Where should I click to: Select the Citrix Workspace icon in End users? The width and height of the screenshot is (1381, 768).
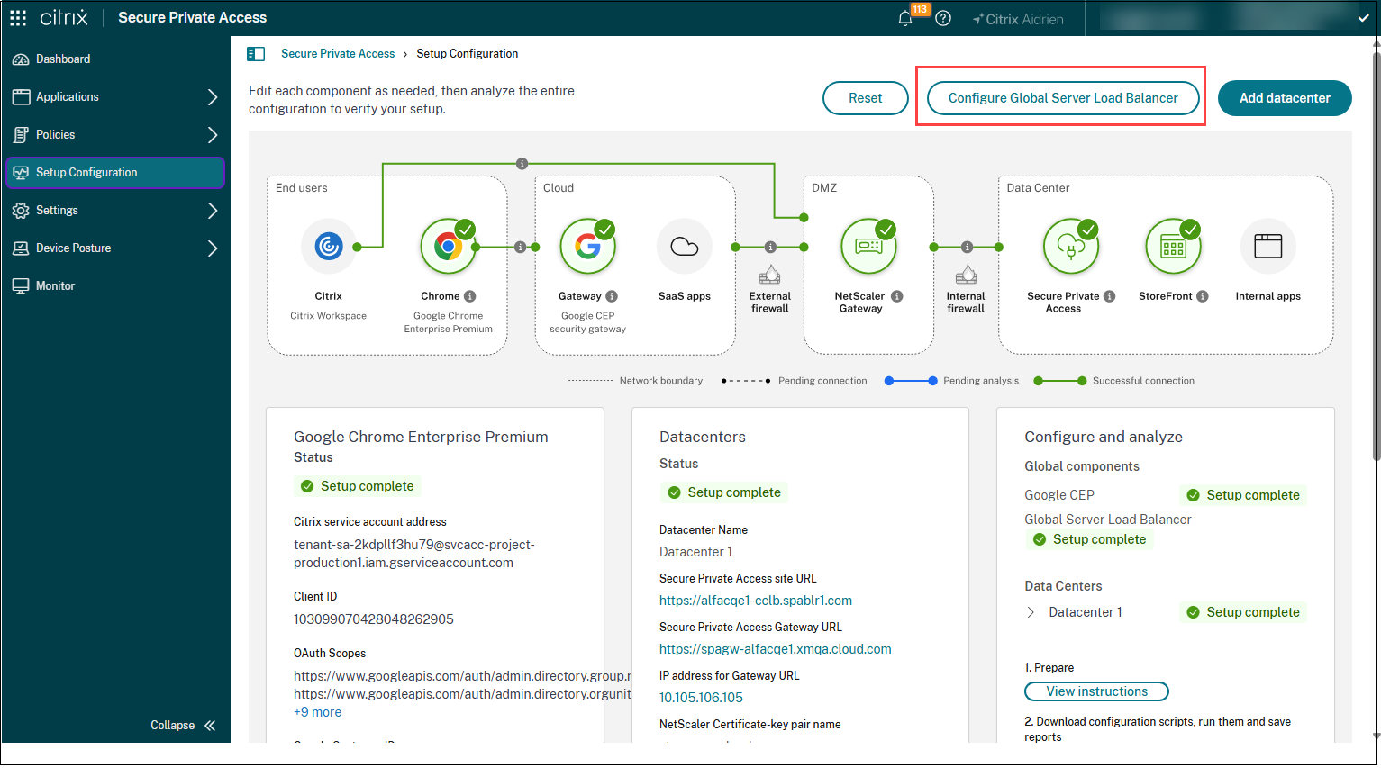(329, 246)
